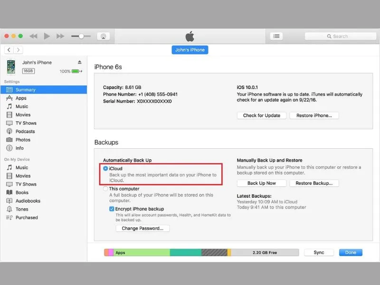Open Movies under Settings
Viewport: 380px width, 285px height.
pos(44,114)
